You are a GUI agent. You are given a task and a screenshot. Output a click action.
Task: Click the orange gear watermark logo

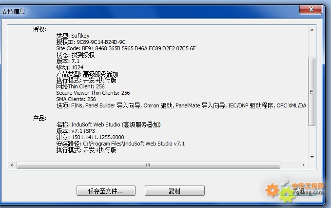point(272,190)
